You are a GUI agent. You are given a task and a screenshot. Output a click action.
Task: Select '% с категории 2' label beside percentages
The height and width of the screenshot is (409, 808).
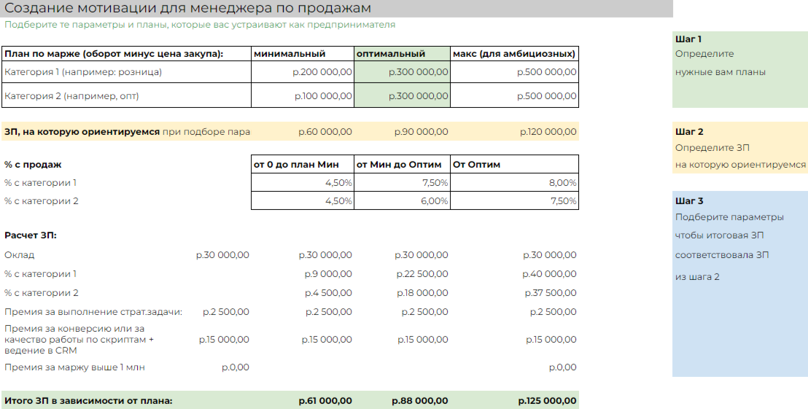(42, 201)
